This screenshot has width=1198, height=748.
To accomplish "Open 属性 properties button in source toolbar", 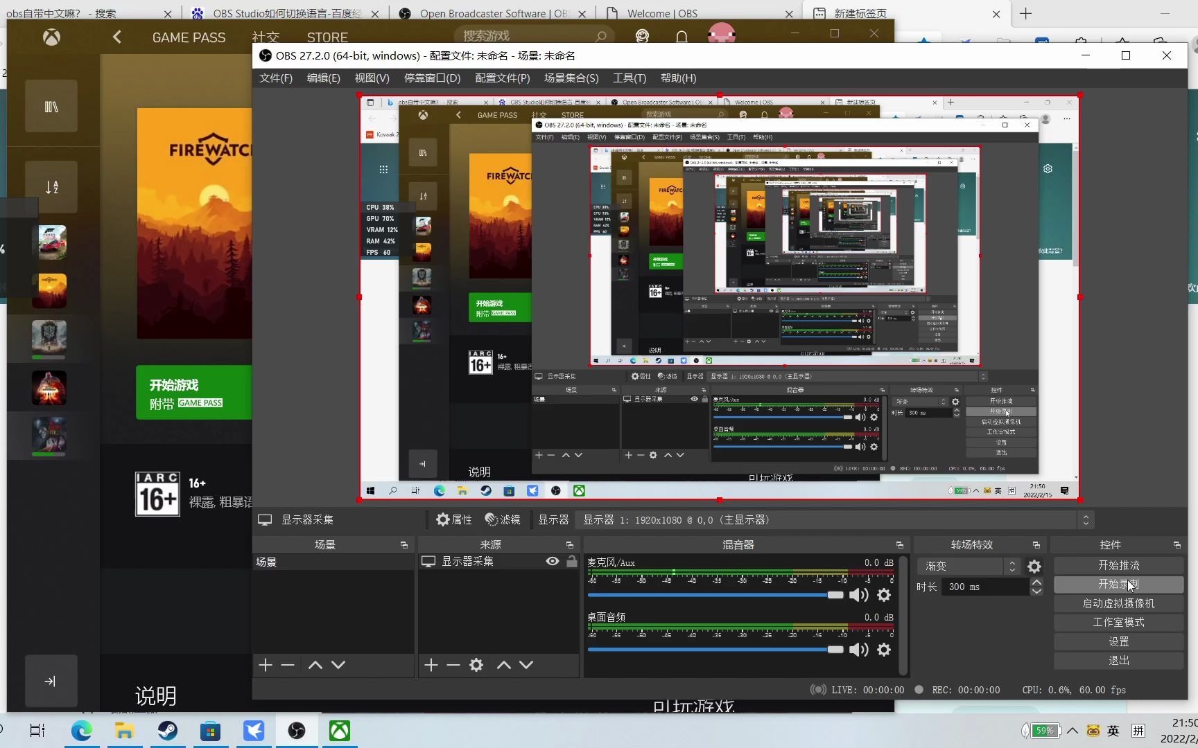I will (454, 520).
